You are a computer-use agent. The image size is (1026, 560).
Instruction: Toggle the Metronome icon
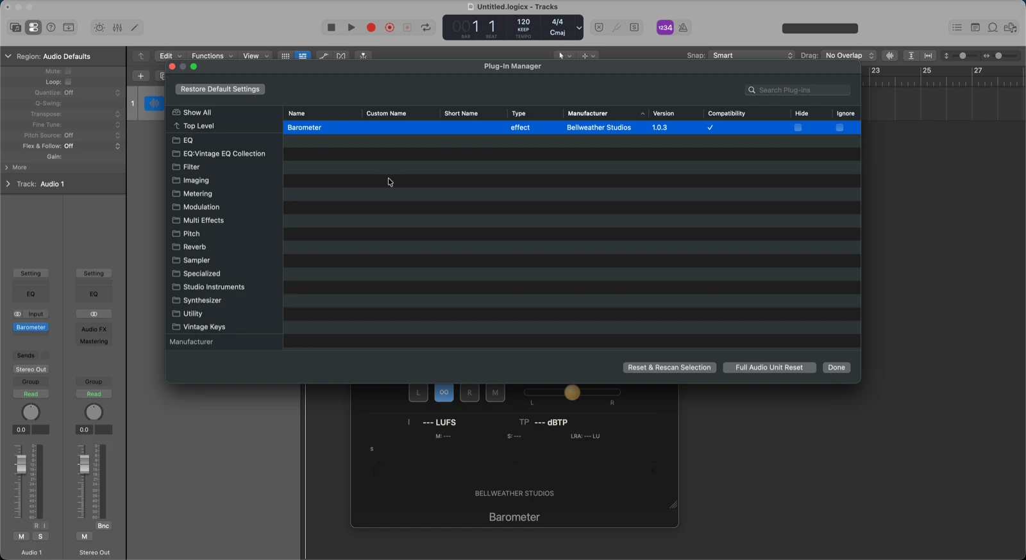[x=684, y=28]
